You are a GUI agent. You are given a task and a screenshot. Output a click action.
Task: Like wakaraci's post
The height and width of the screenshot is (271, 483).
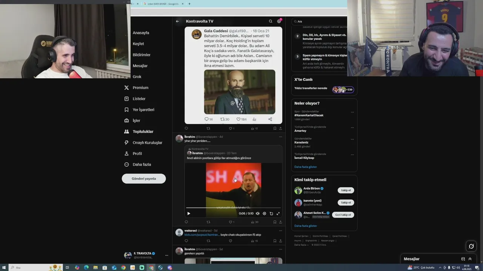click(x=231, y=241)
